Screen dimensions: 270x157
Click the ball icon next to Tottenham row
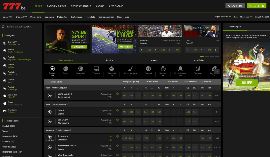pyautogui.click(x=50, y=137)
